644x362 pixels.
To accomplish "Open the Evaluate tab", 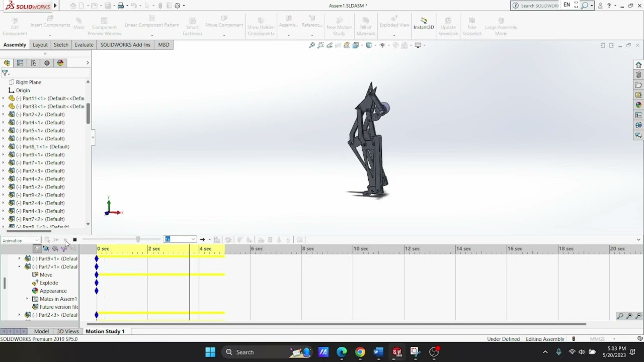I will (84, 45).
